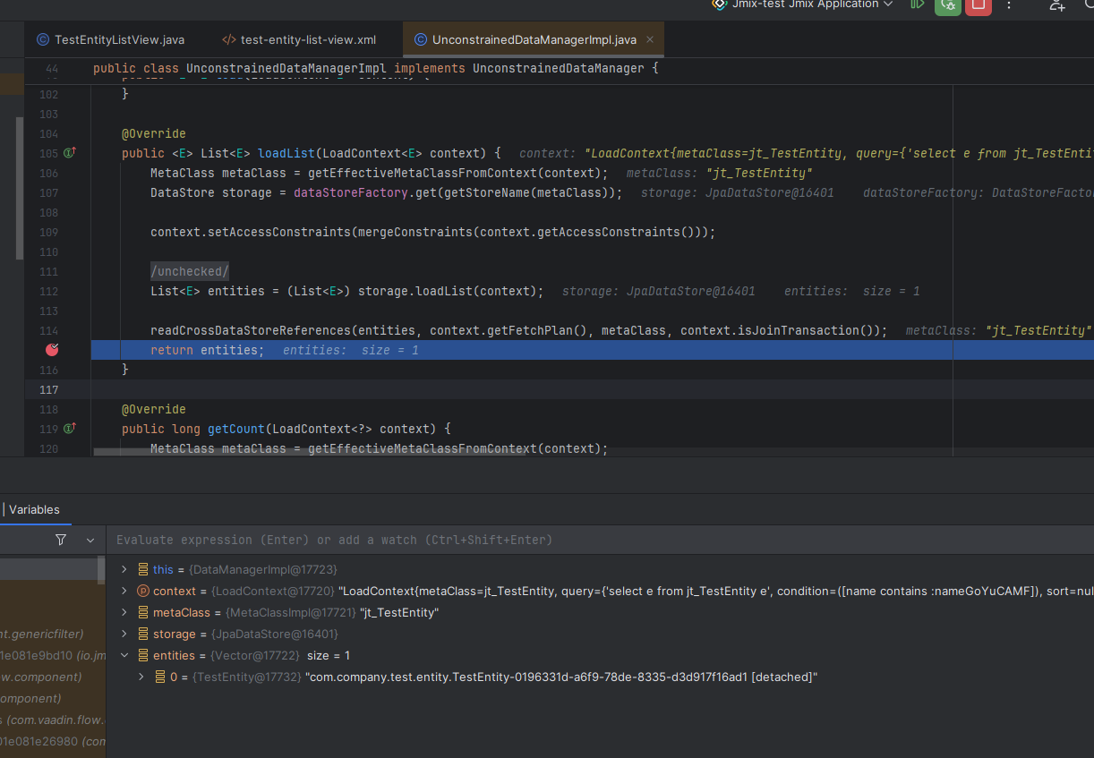Viewport: 1094px width, 758px height.
Task: Select stack frame ending 'nt.genericfilter)'
Action: click(x=42, y=634)
